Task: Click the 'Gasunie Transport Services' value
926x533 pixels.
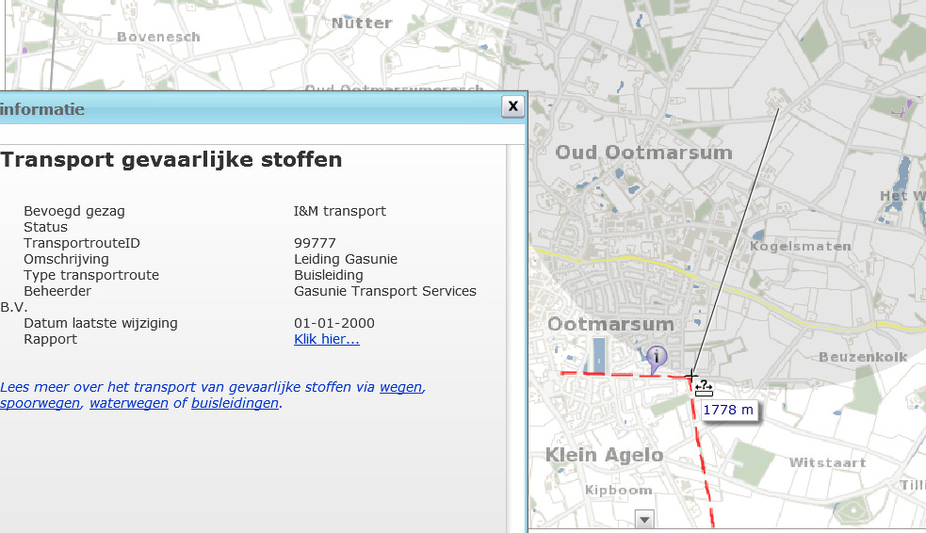Action: coord(385,291)
